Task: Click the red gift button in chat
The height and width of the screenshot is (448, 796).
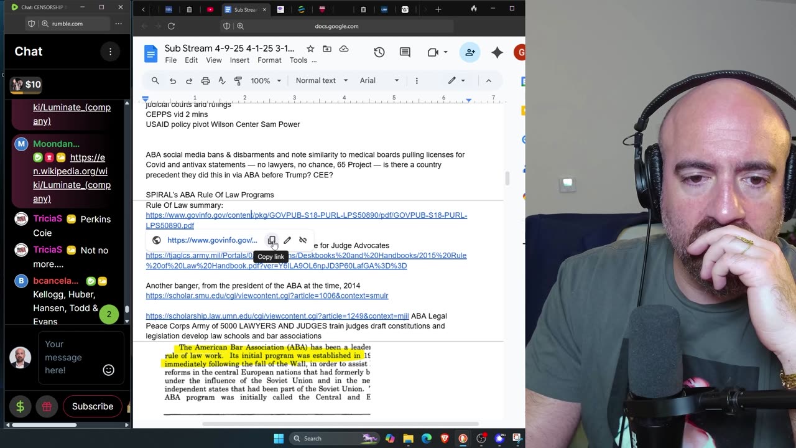Action: coord(47,406)
